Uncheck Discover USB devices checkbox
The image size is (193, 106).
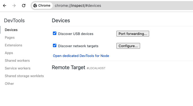click(x=55, y=33)
